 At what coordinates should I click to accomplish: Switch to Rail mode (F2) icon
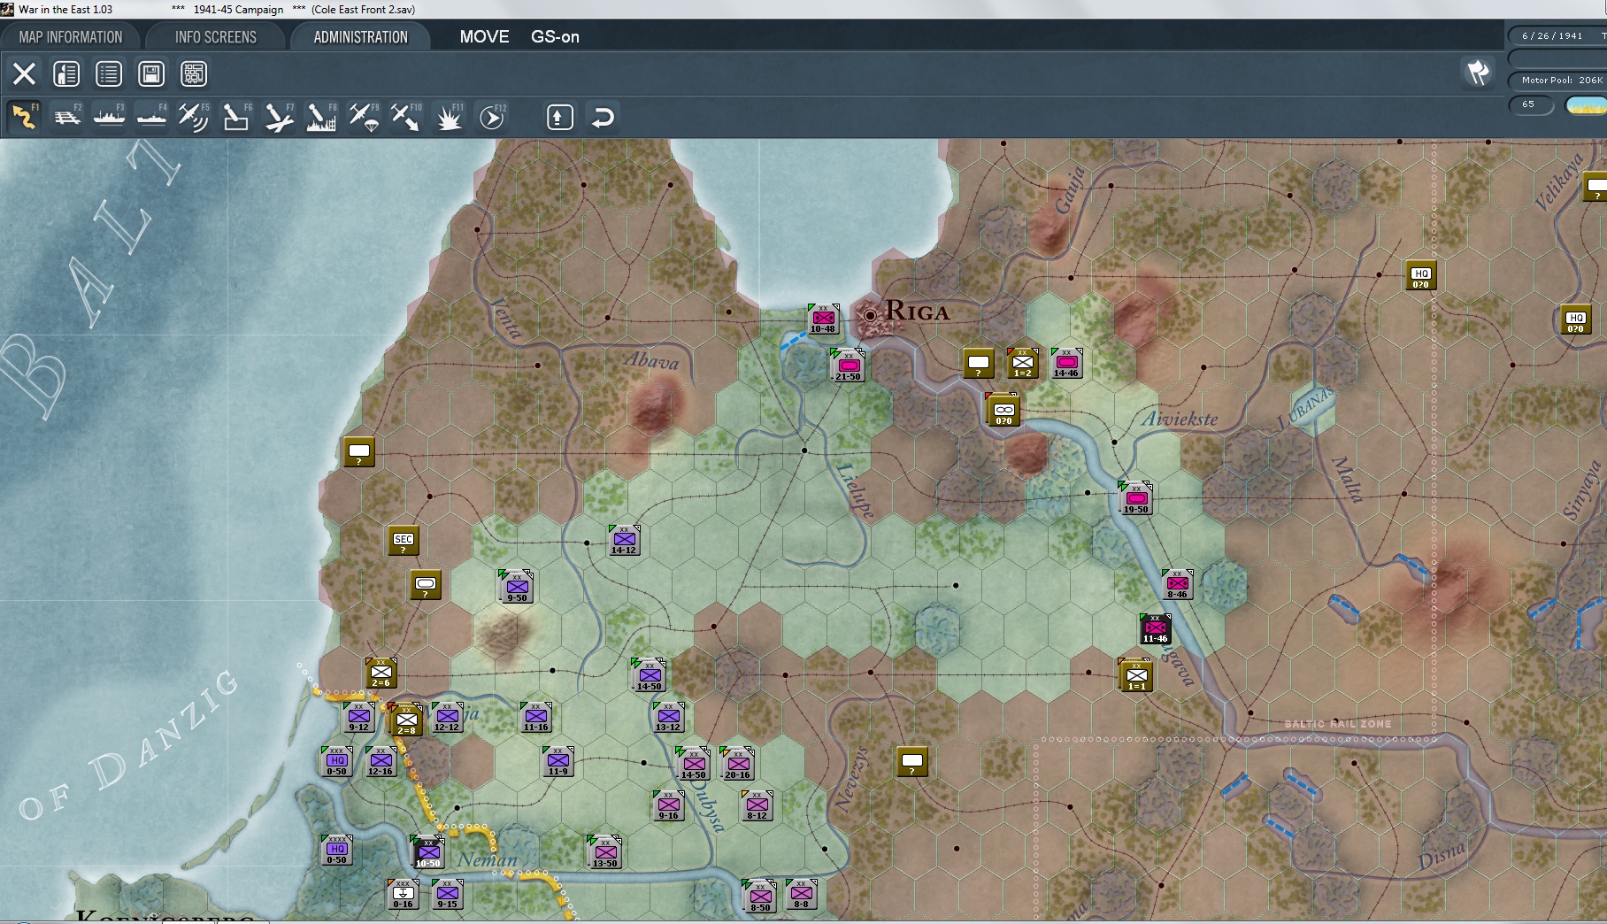click(67, 117)
